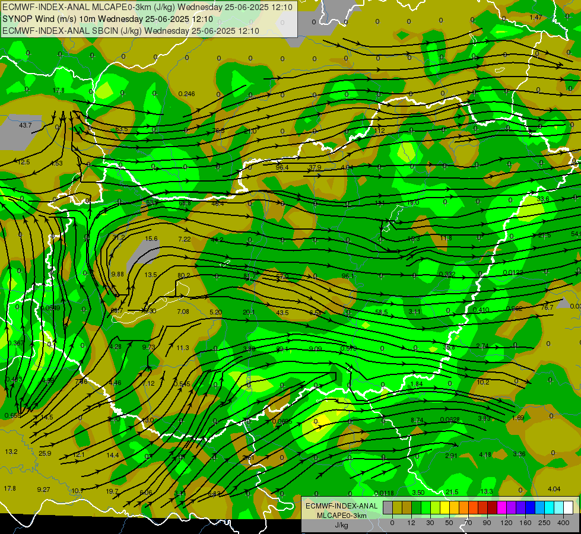Click the 120 tick label in legend

click(506, 523)
